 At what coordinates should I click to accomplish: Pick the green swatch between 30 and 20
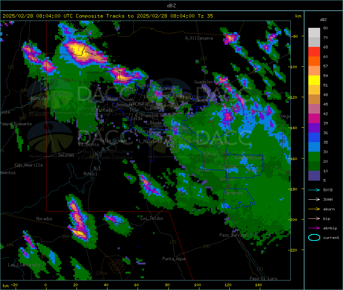pyautogui.click(x=314, y=157)
